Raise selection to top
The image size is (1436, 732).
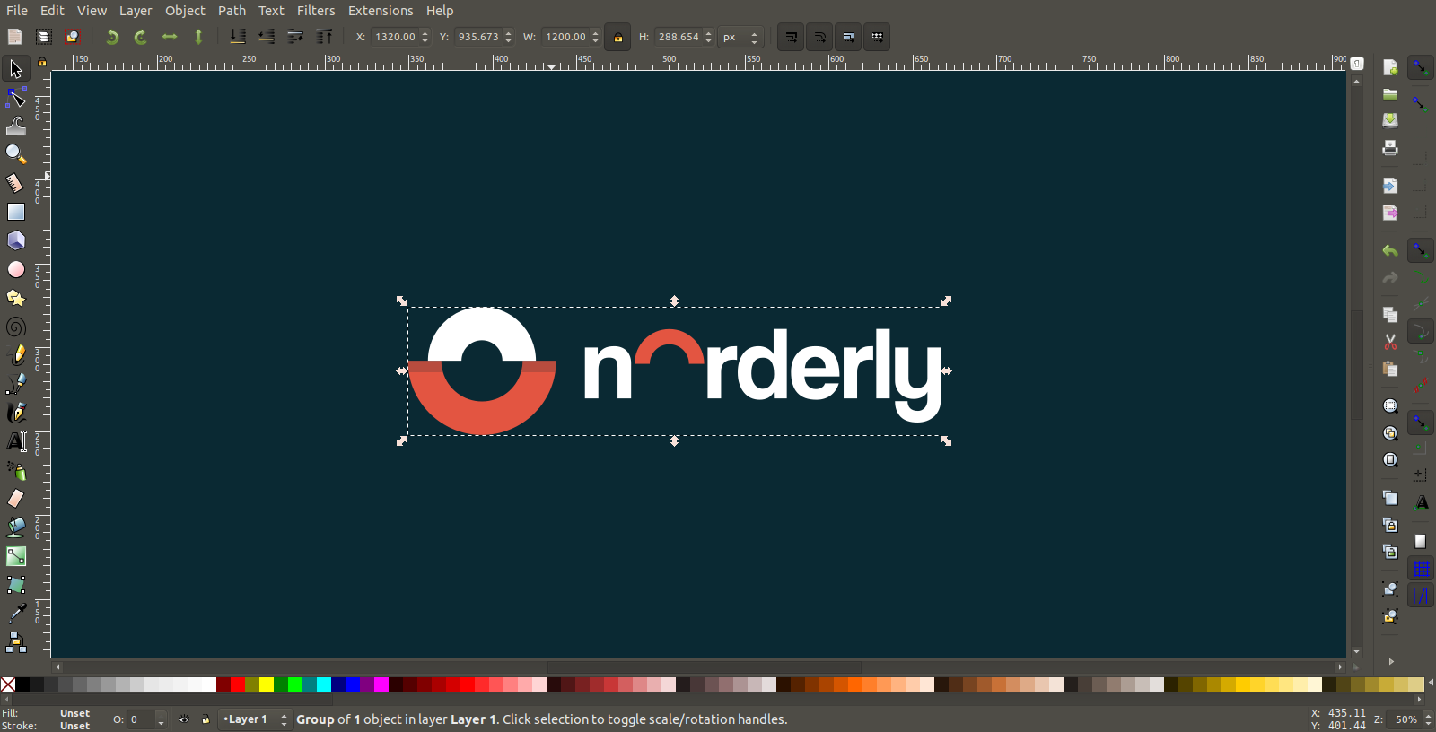coord(324,37)
